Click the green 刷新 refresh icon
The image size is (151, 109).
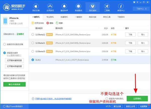[x=57, y=23]
